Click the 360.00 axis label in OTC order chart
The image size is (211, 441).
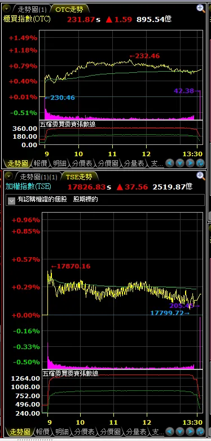coord(25,129)
